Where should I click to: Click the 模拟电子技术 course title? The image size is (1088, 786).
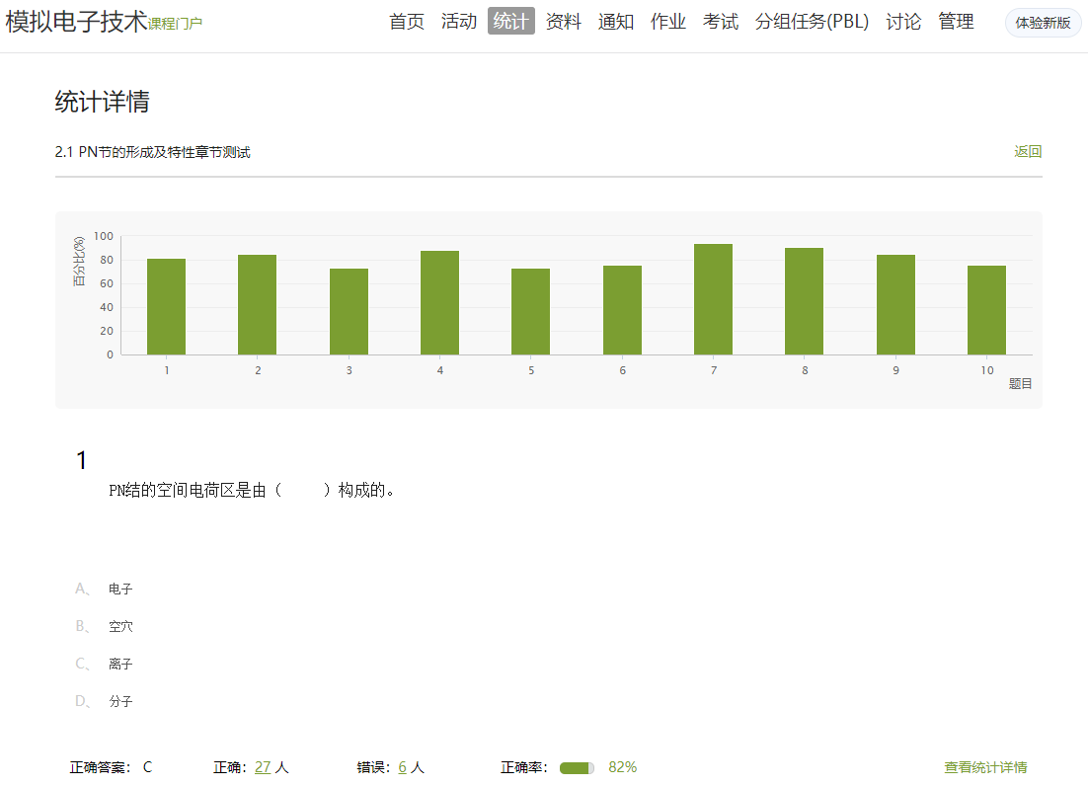[76, 22]
